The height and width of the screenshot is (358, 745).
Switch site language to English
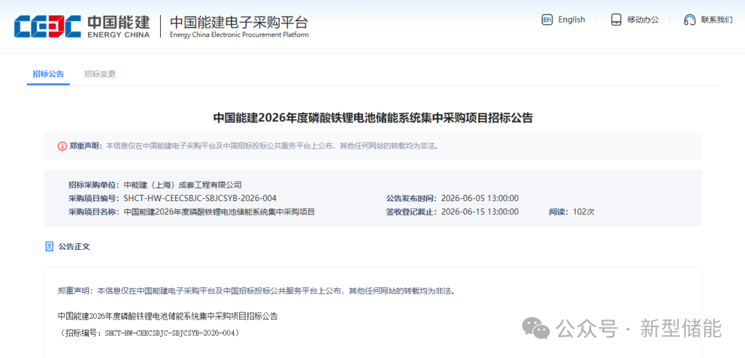click(x=572, y=19)
